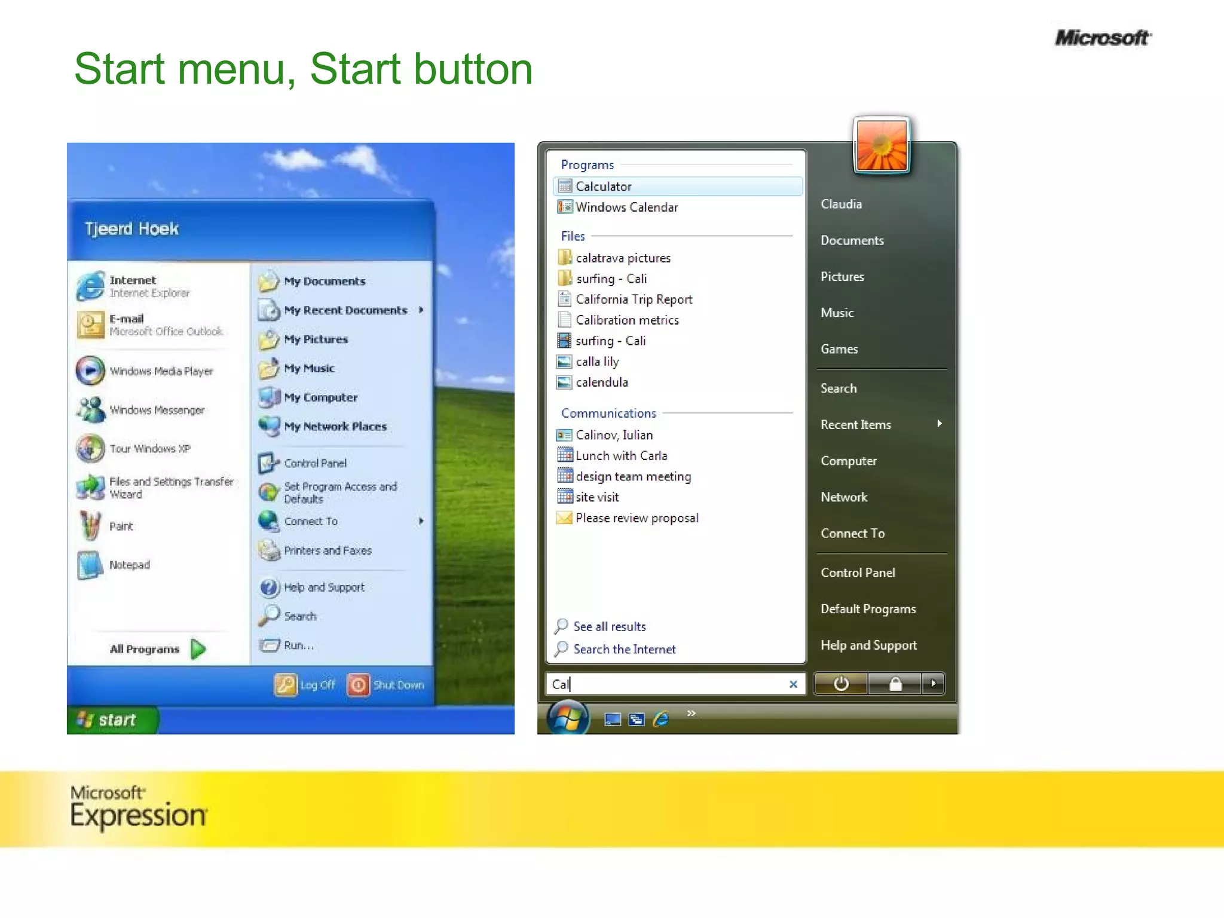Screen dimensions: 1224x918
Task: Open the Printers and Faxes icon
Action: point(269,550)
